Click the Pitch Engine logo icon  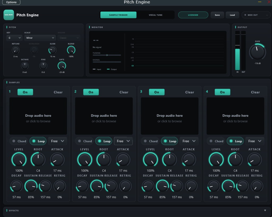click(9, 15)
